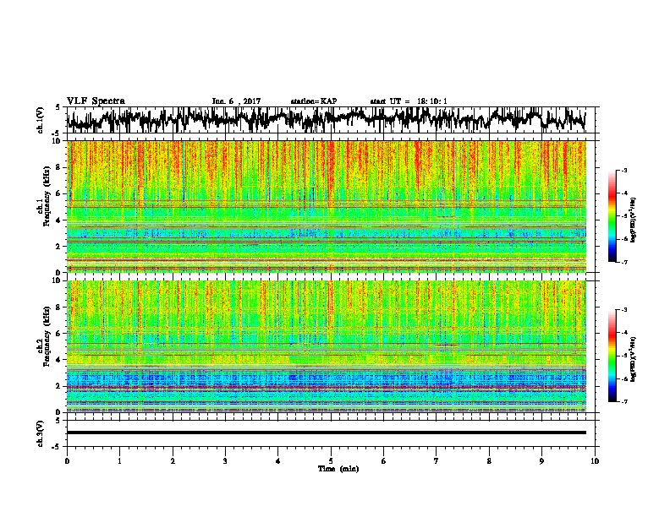Screen dimensions: 670x517
Task: Click the "station=KAP" label
Action: [x=314, y=101]
